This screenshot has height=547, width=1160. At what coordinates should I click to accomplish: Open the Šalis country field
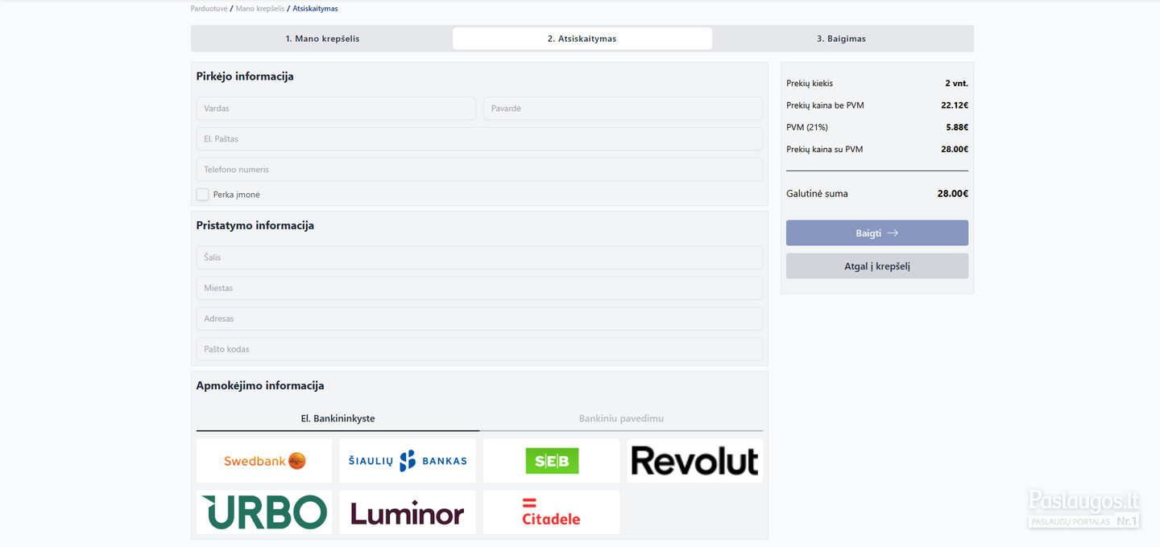tap(479, 257)
